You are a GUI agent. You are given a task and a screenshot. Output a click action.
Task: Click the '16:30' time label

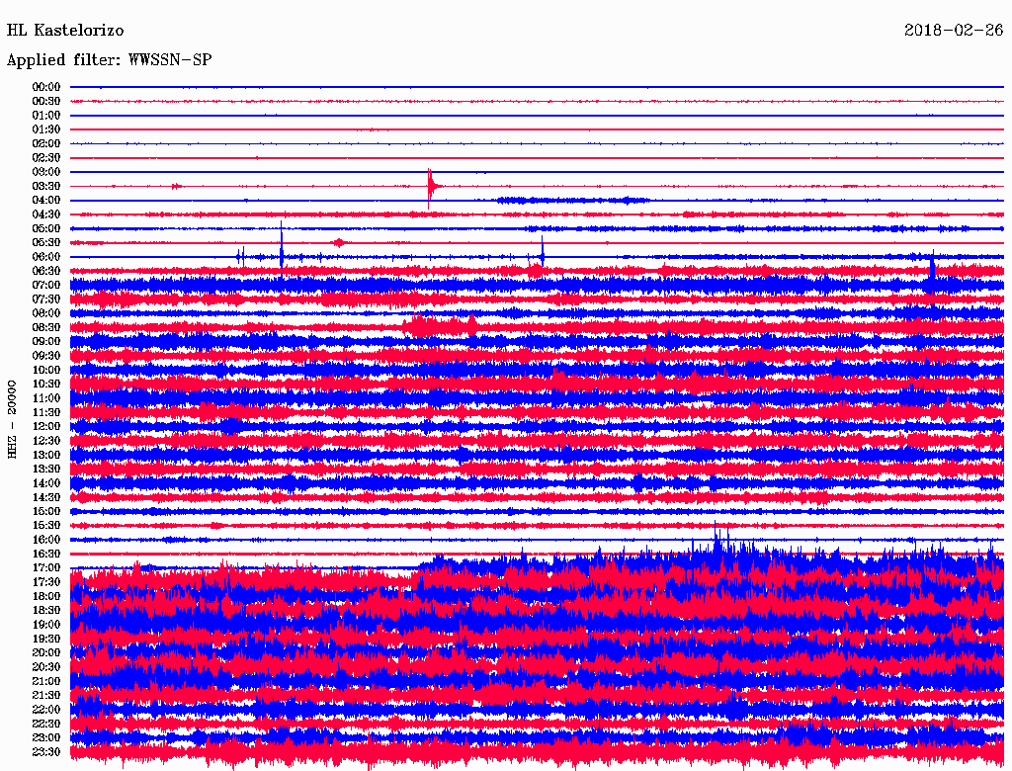(x=45, y=555)
